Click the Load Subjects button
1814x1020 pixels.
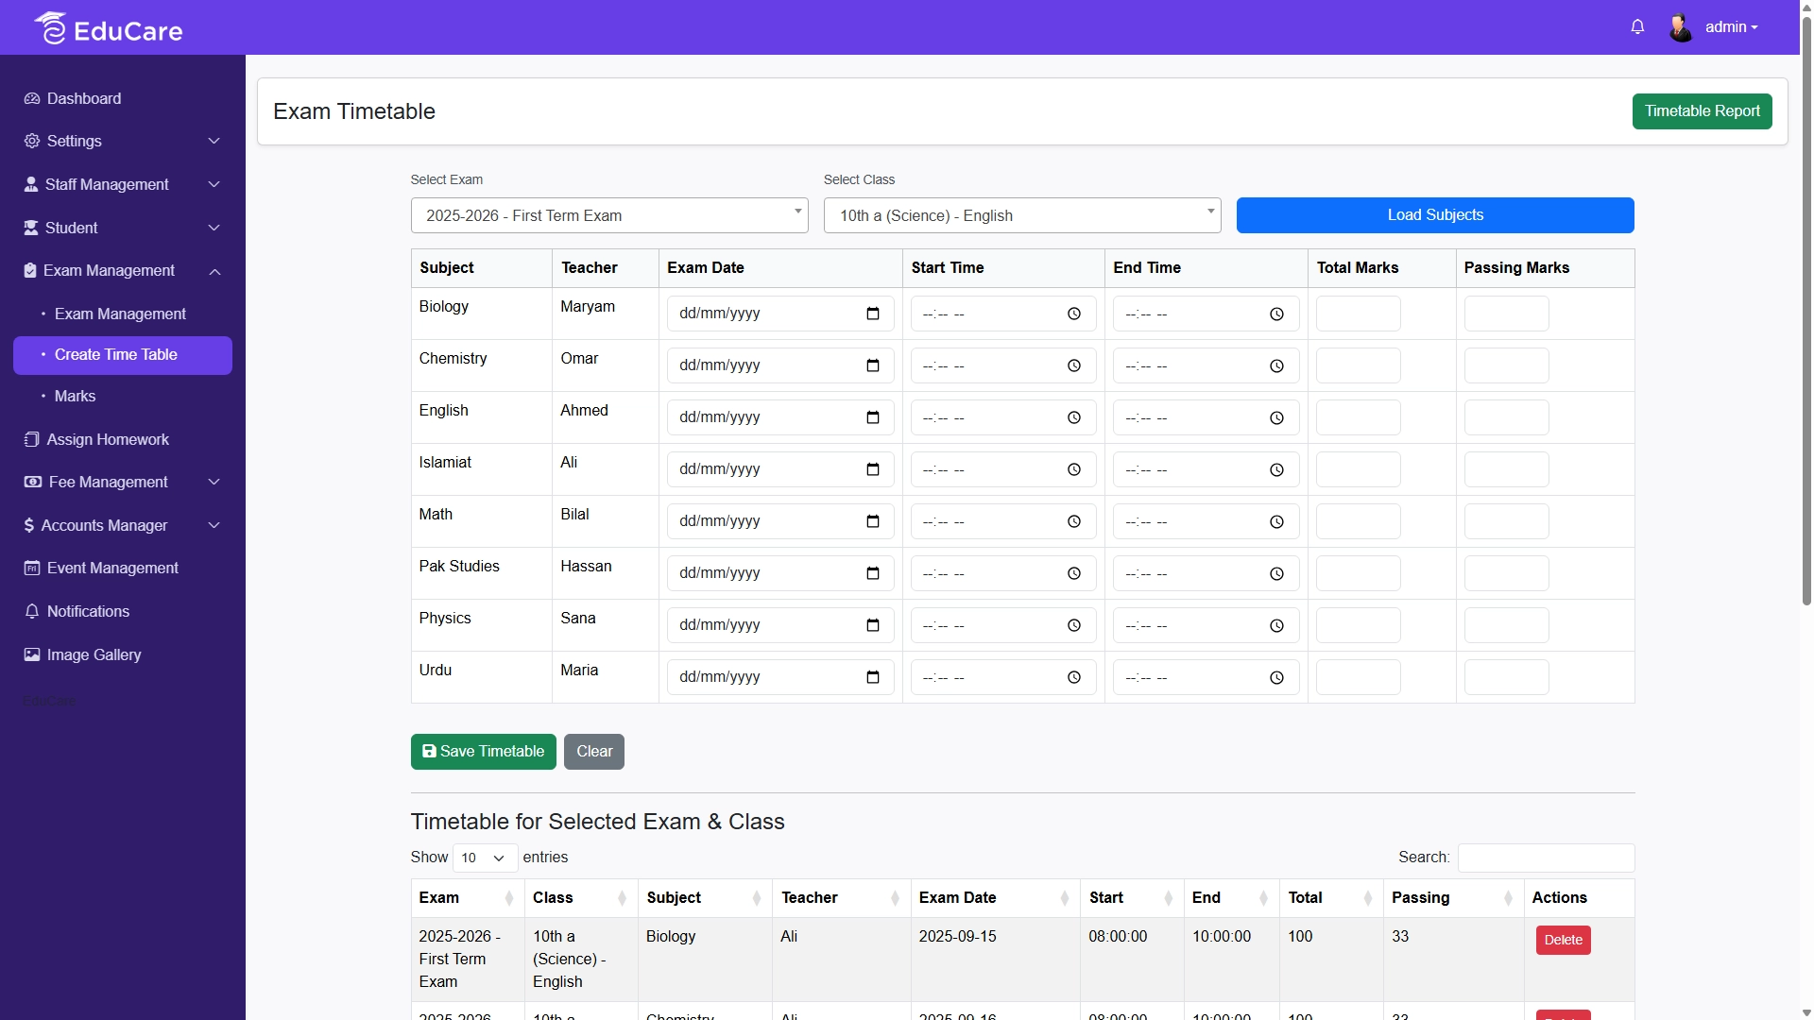point(1435,215)
